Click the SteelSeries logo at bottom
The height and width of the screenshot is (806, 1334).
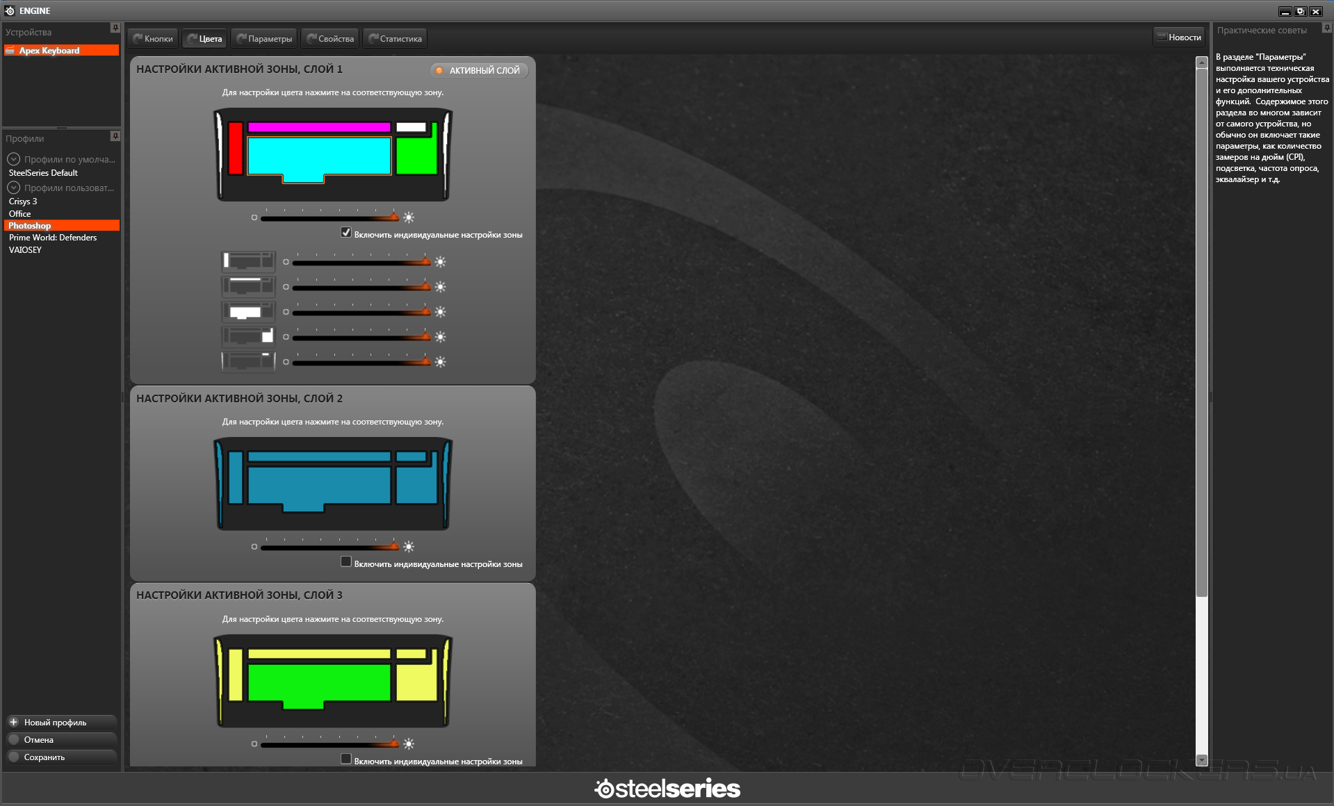tap(667, 789)
